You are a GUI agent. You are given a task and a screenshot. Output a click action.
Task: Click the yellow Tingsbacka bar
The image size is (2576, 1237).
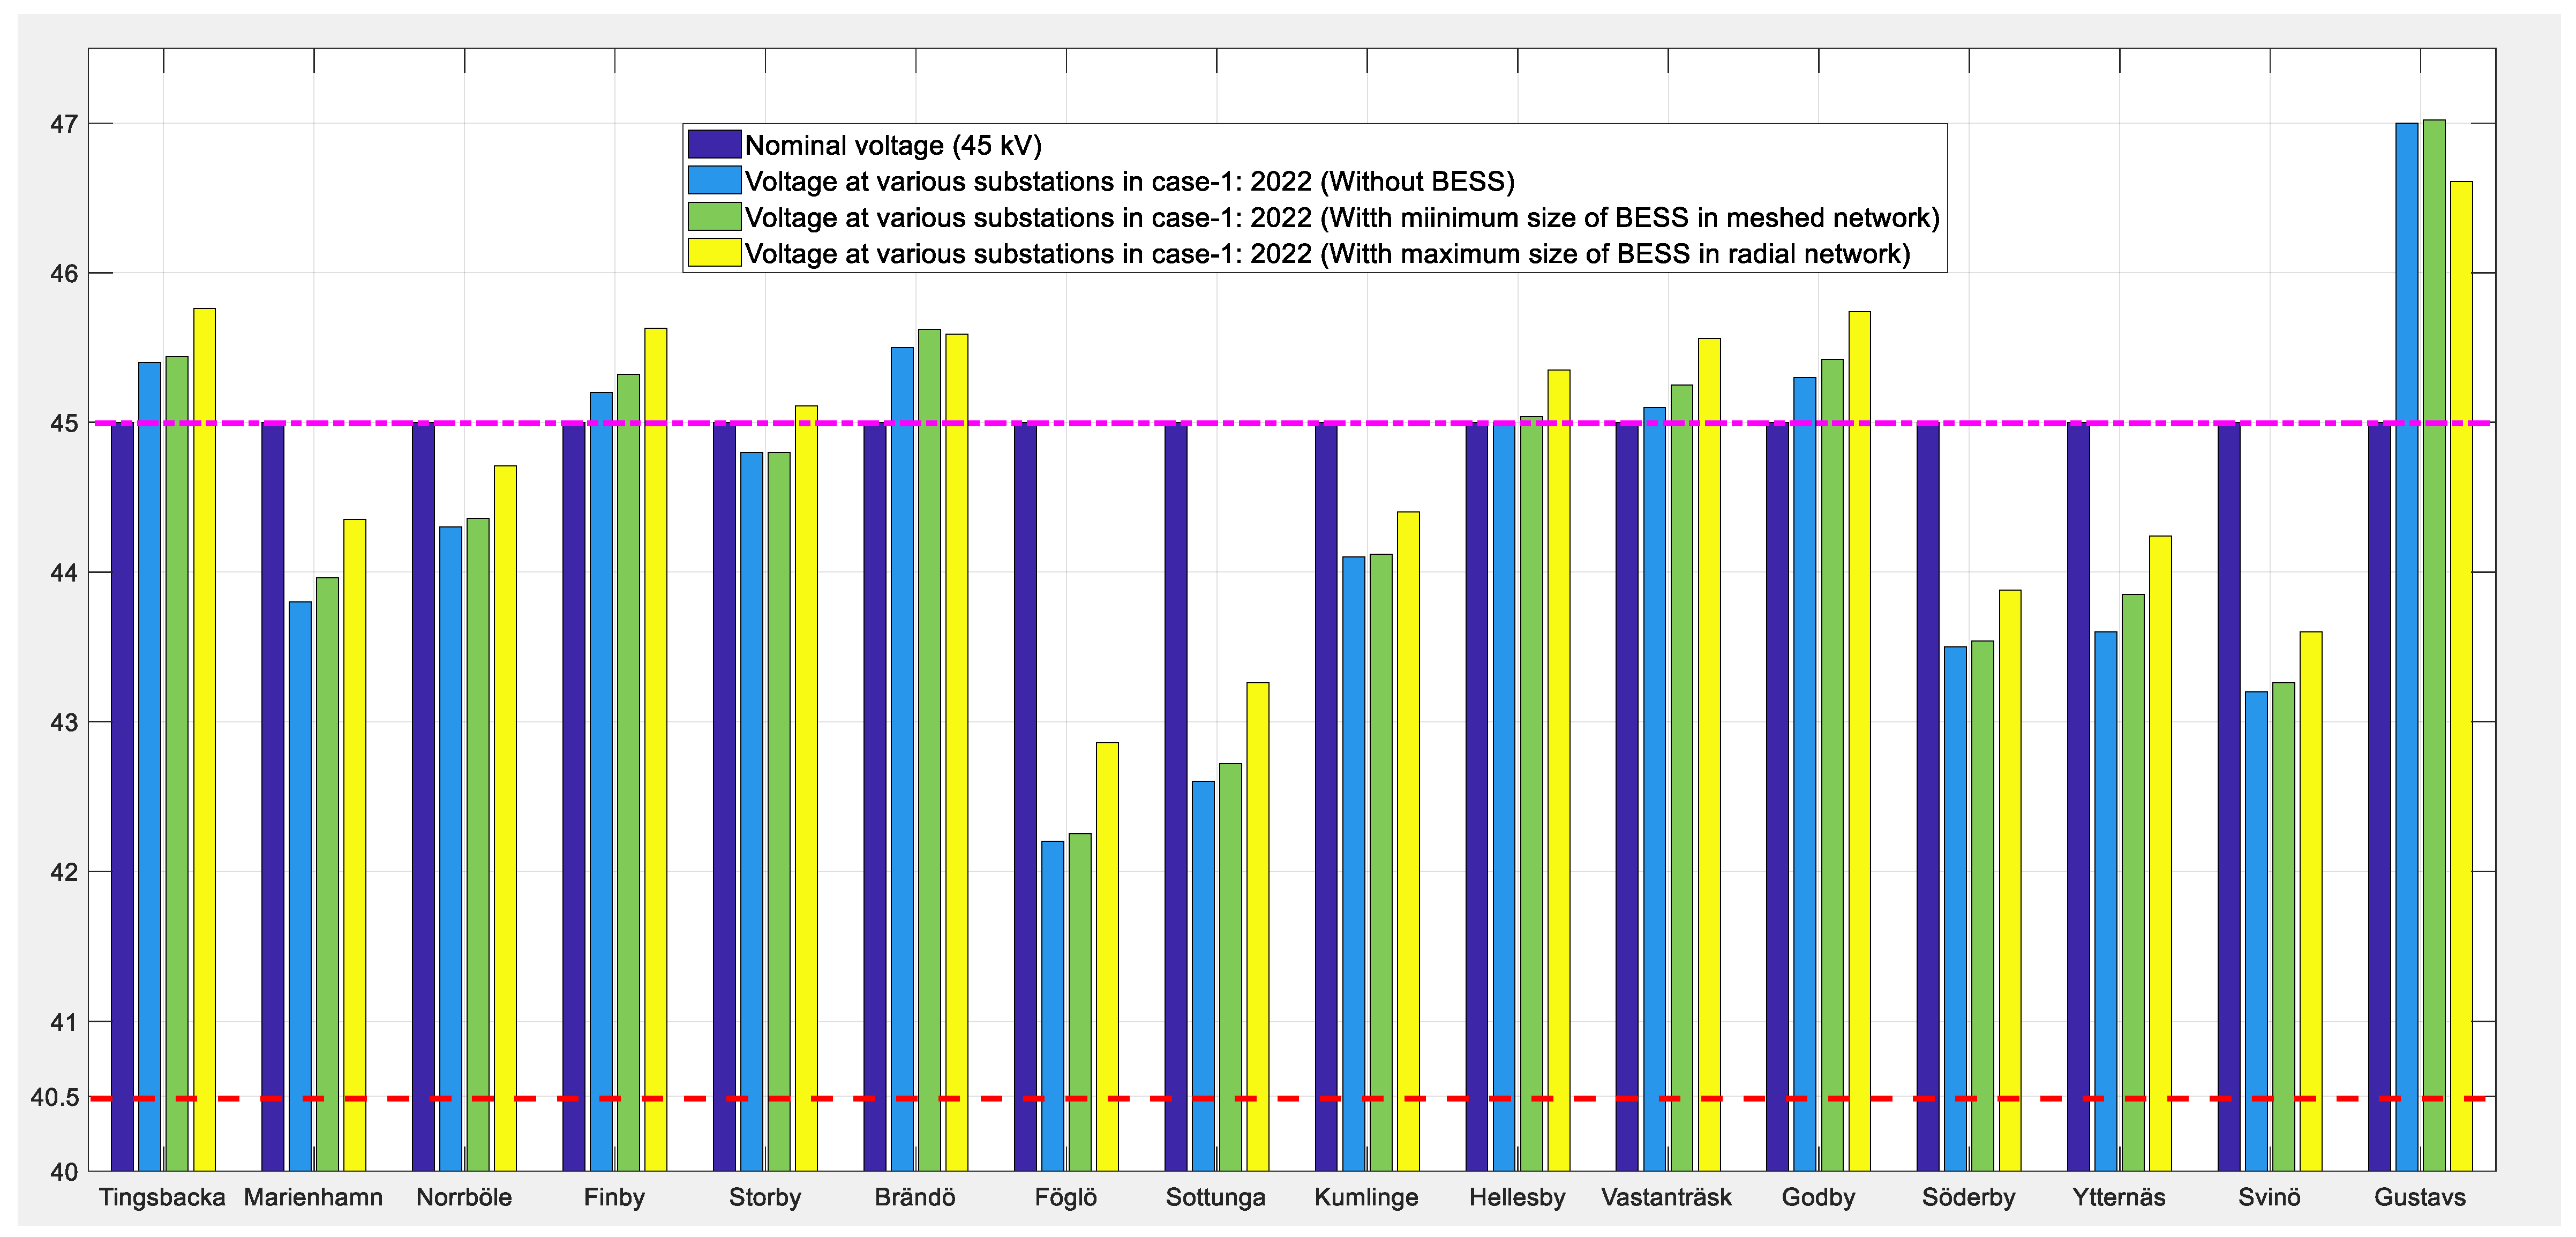(x=204, y=740)
